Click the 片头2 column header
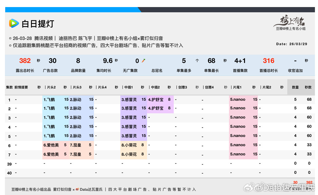The width and height of the screenshot is (318, 195). [51, 87]
